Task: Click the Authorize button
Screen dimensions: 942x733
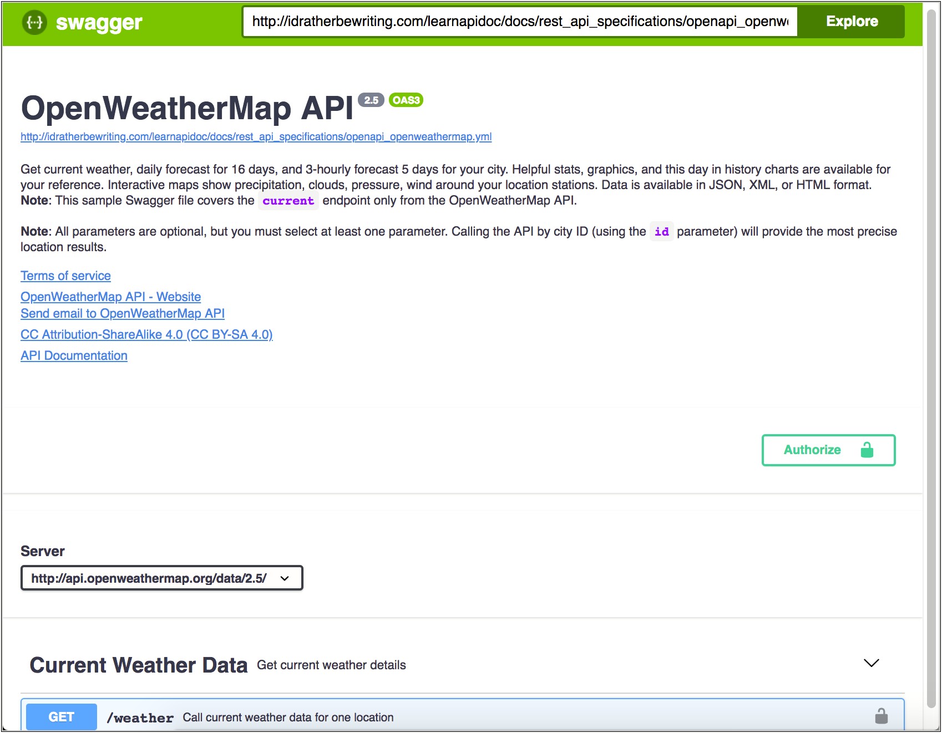Action: click(x=828, y=450)
